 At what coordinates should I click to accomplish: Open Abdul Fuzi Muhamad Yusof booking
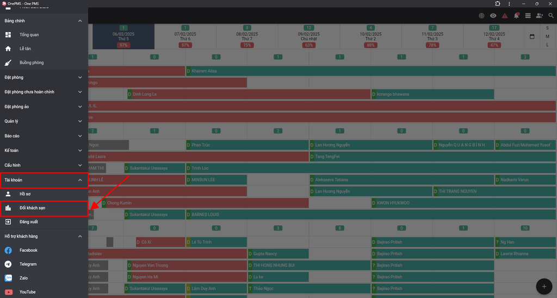525,145
